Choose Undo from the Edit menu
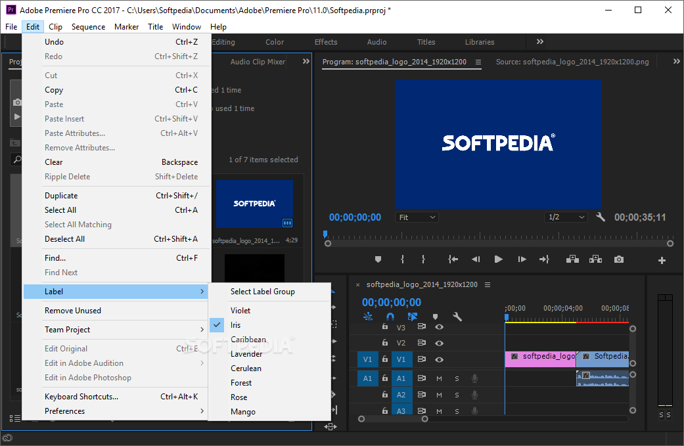The height and width of the screenshot is (446, 684). point(116,42)
